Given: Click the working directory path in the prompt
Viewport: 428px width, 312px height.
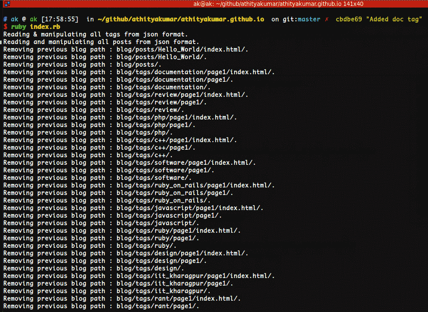Looking at the screenshot, I should point(180,19).
